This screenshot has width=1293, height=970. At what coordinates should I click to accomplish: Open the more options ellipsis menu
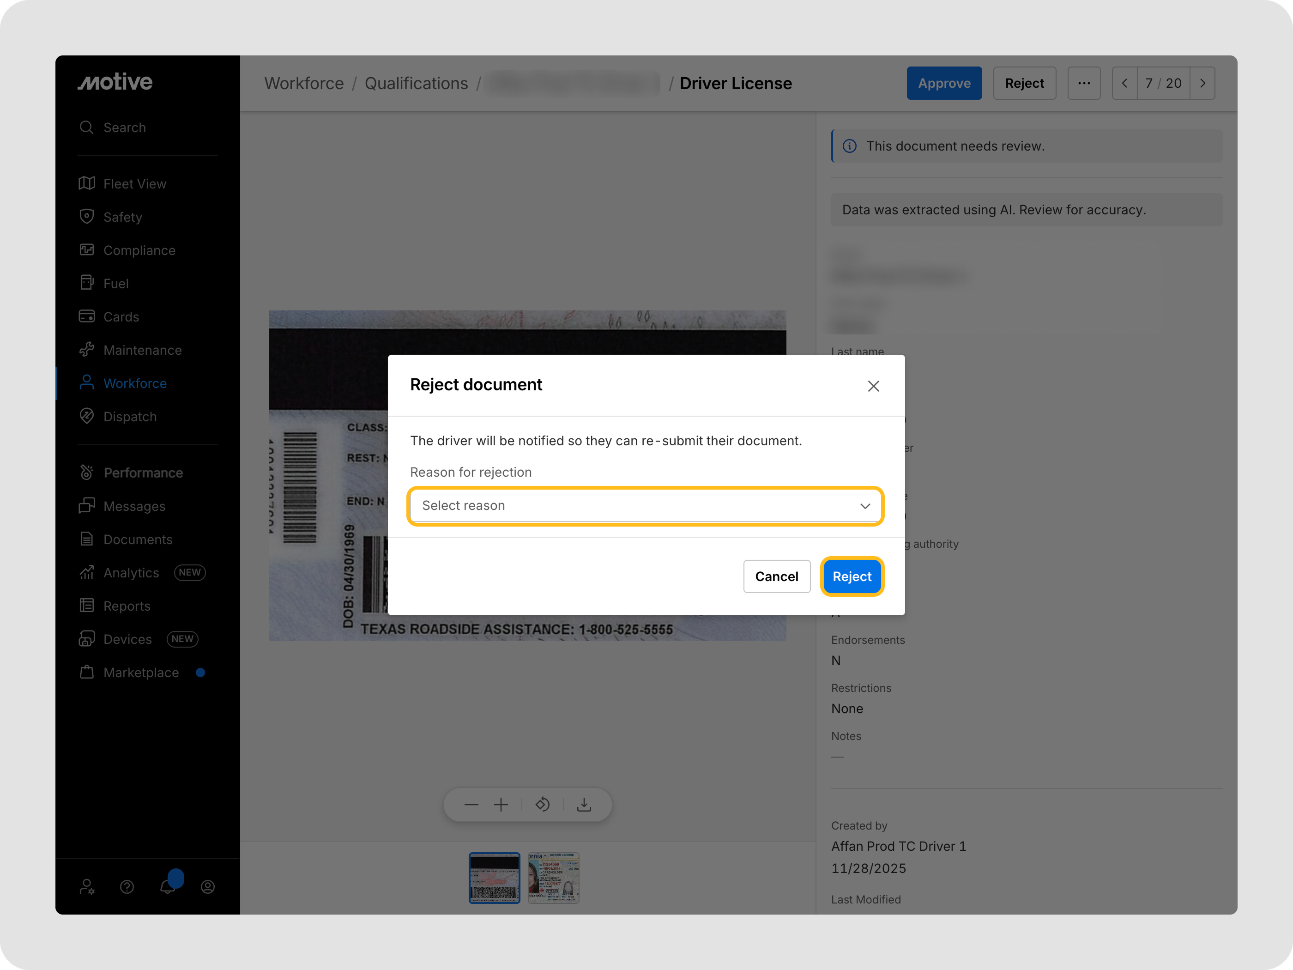1084,83
